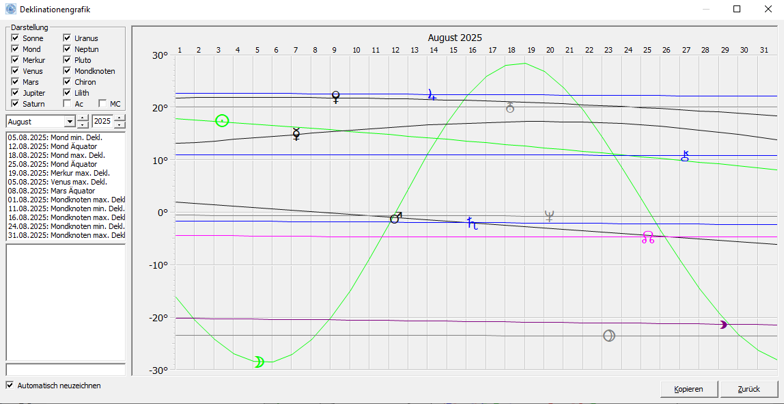The height and width of the screenshot is (404, 784).
Task: Click the Kopieren button
Action: click(x=688, y=389)
